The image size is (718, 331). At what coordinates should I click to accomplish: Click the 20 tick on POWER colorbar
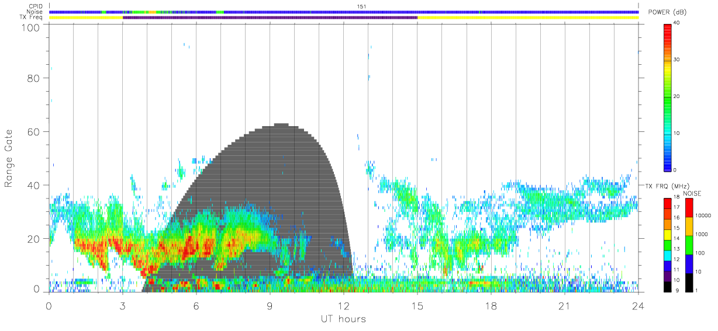(677, 97)
